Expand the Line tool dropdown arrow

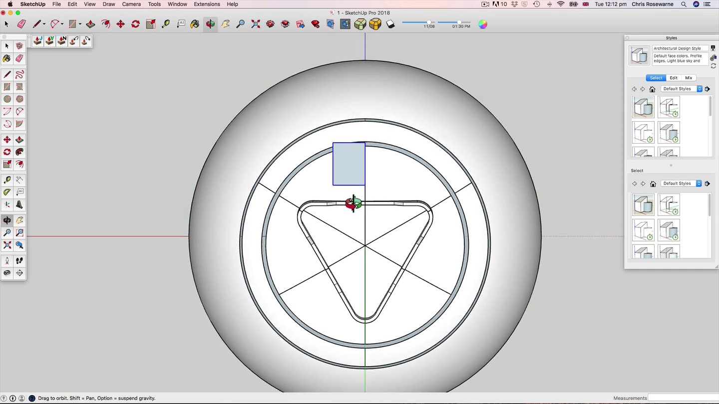[44, 24]
